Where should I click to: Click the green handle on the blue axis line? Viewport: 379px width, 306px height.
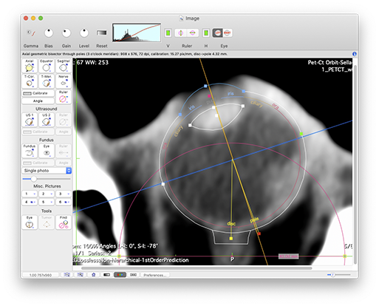[301, 134]
